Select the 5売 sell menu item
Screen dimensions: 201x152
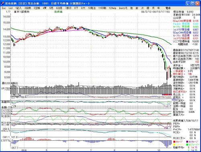click(51, 8)
